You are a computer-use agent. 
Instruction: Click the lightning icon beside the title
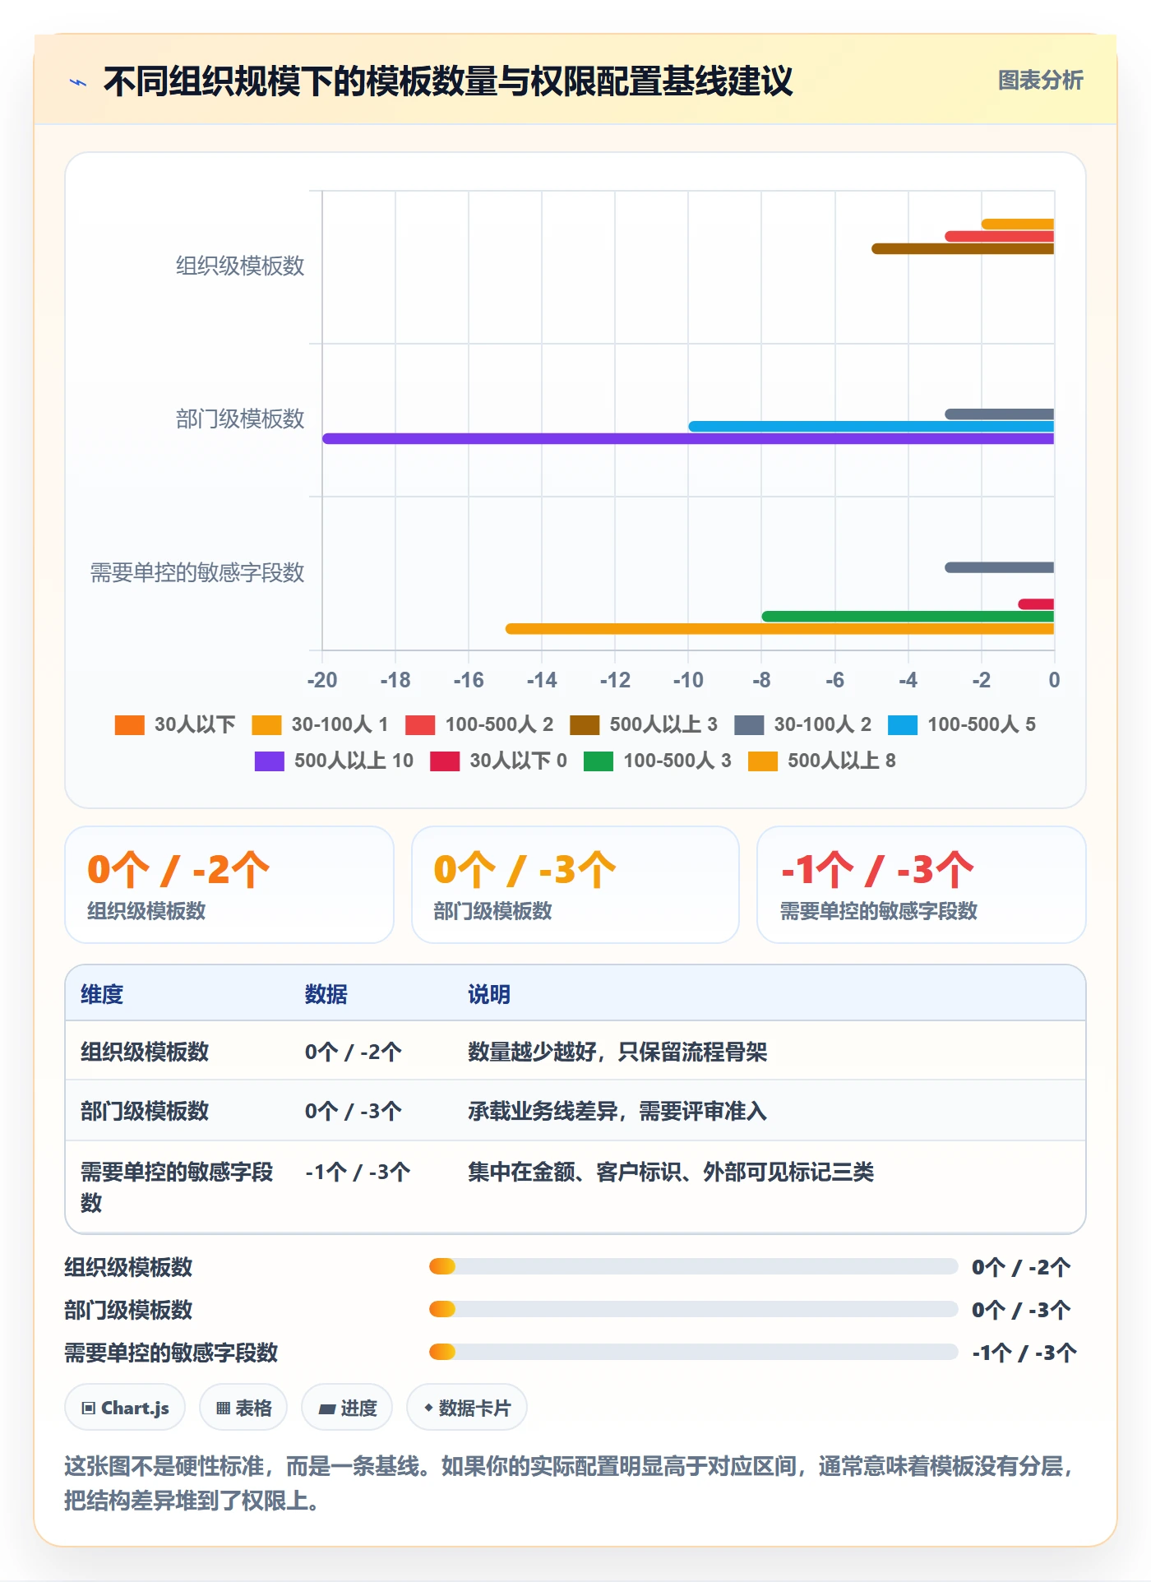click(78, 82)
